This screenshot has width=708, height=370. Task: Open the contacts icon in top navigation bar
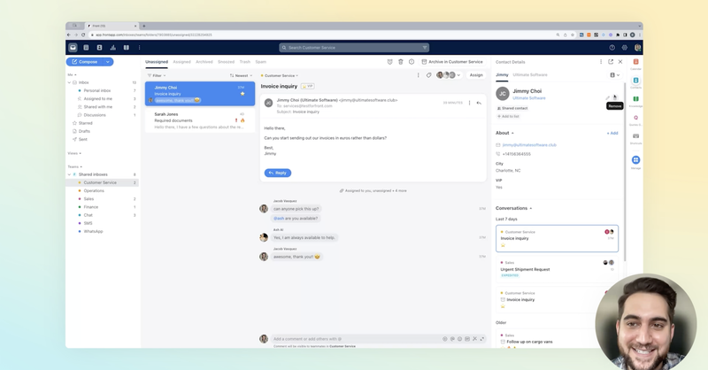click(99, 48)
